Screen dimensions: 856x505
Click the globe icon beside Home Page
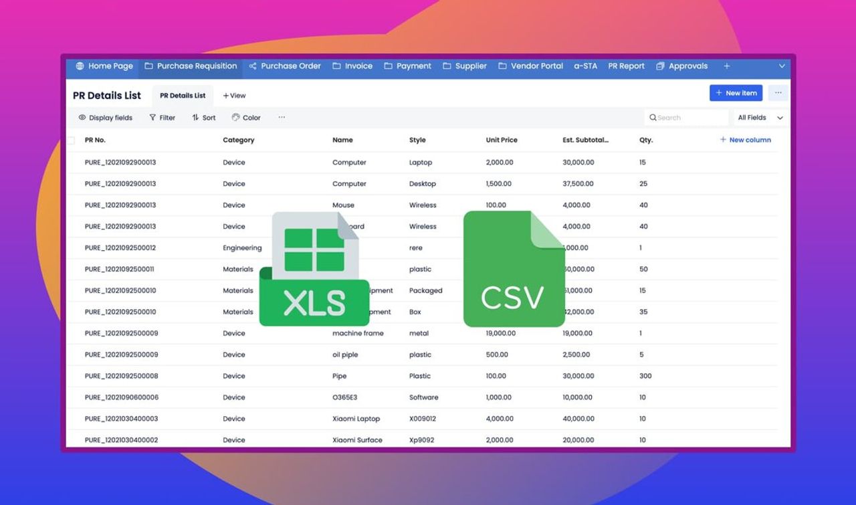tap(80, 66)
